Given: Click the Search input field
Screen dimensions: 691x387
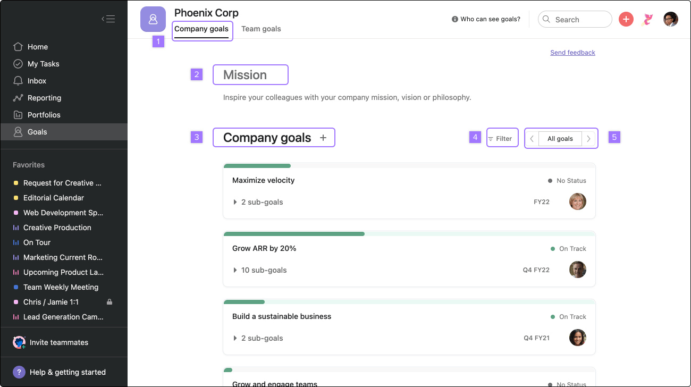Looking at the screenshot, I should (579, 20).
